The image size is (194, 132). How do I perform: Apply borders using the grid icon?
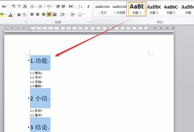click(x=80, y=14)
